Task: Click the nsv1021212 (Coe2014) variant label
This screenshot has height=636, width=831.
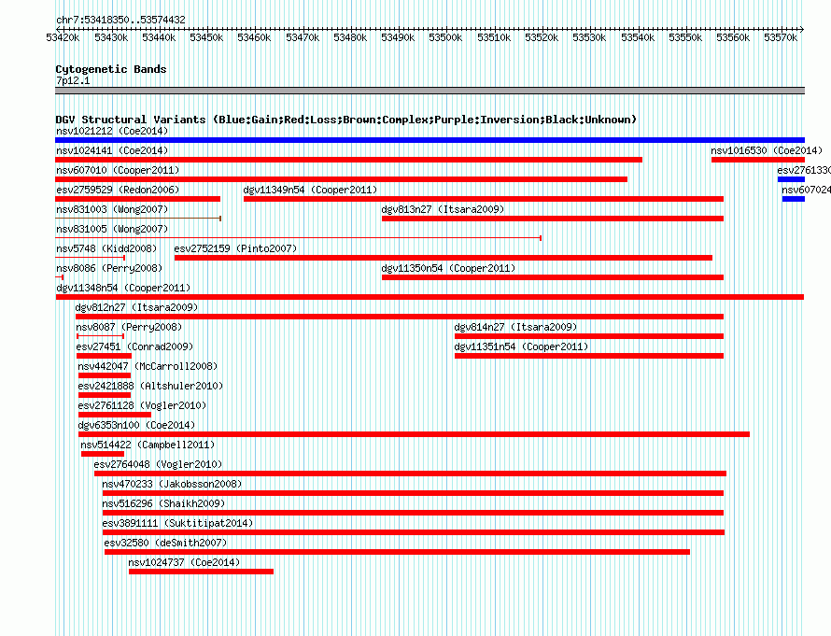Action: point(112,131)
